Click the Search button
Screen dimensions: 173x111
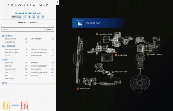point(49,29)
